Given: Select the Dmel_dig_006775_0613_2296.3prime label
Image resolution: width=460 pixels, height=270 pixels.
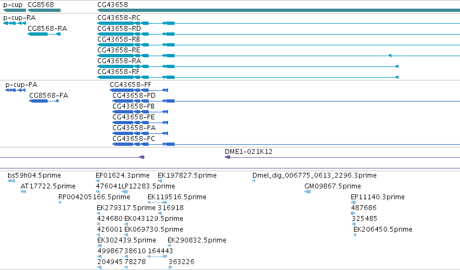Looking at the screenshot, I should point(315,175).
